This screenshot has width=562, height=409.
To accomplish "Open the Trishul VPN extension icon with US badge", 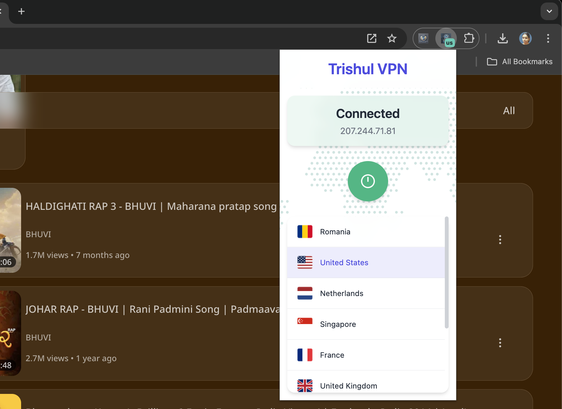I will [446, 39].
